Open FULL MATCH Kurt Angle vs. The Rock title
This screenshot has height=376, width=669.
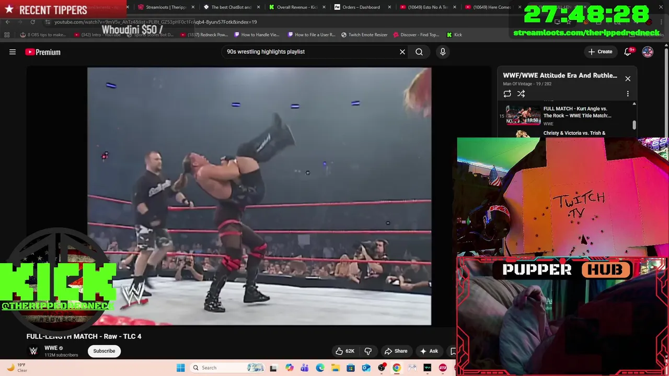(x=577, y=112)
